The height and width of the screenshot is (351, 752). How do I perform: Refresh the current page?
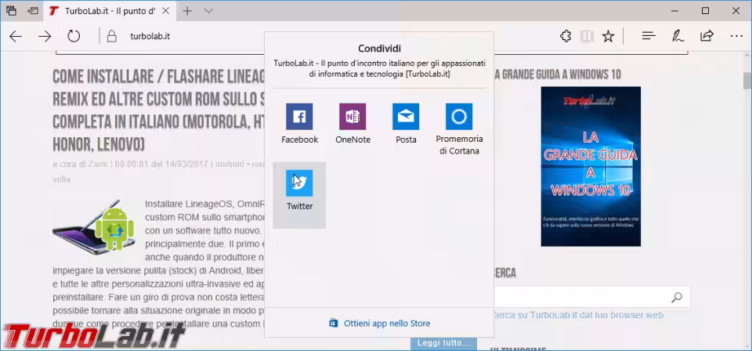(74, 37)
